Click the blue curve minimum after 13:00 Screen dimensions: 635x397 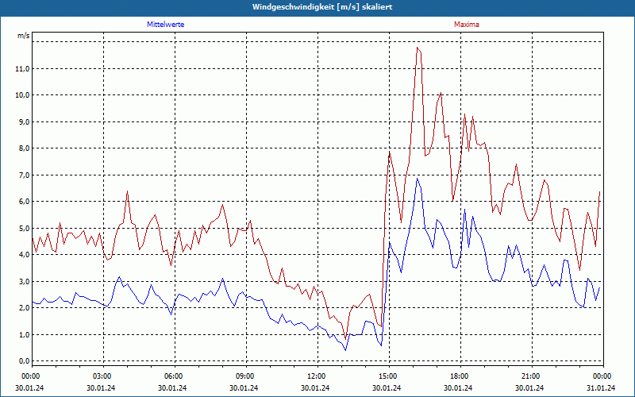345,350
